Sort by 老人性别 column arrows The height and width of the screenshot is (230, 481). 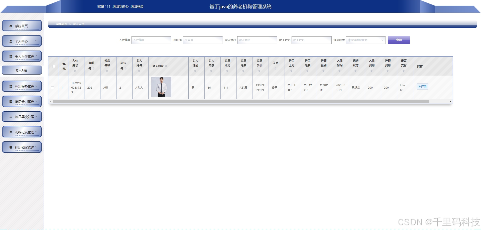click(195, 71)
